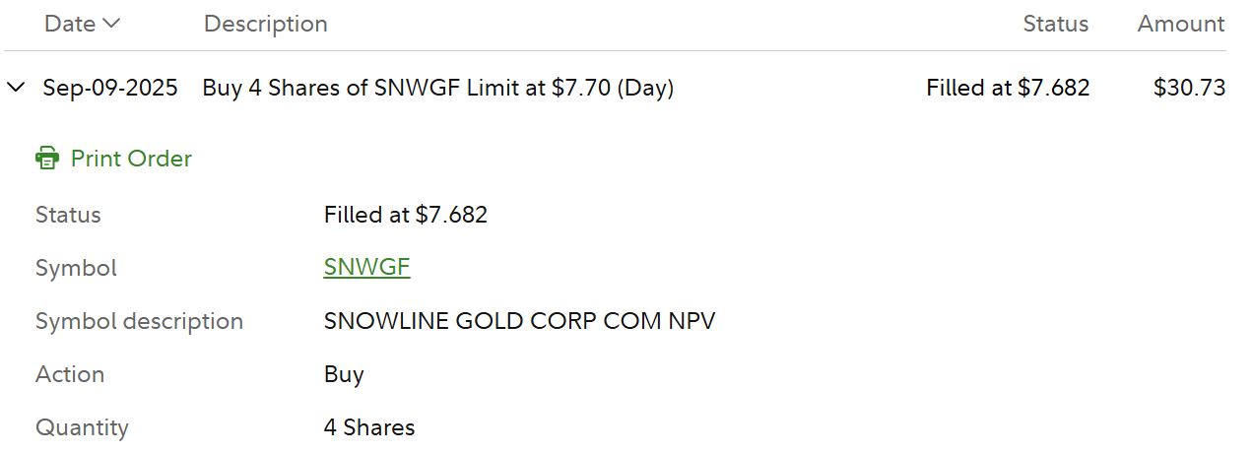
Task: Click the Amount column header
Action: tap(1180, 24)
